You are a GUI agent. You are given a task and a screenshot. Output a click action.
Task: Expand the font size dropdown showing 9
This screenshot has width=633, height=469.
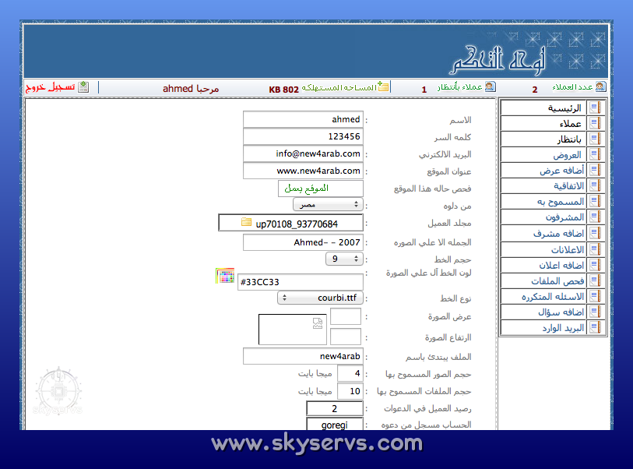pyautogui.click(x=343, y=259)
